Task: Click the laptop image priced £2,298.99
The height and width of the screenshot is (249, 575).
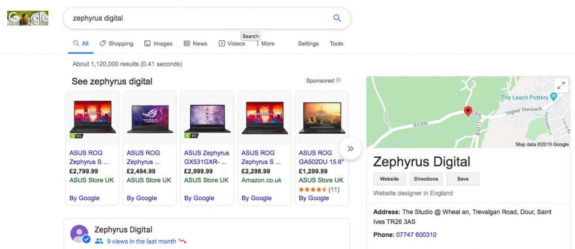Action: [x=264, y=118]
